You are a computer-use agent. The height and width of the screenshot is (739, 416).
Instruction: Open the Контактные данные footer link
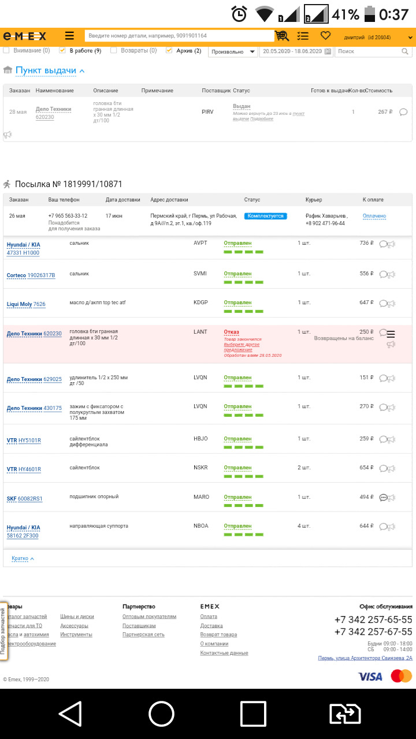click(x=224, y=653)
